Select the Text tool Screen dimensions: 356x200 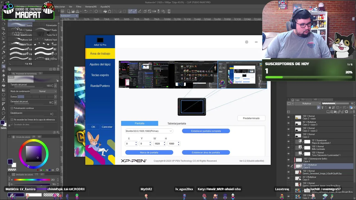(x=3, y=109)
